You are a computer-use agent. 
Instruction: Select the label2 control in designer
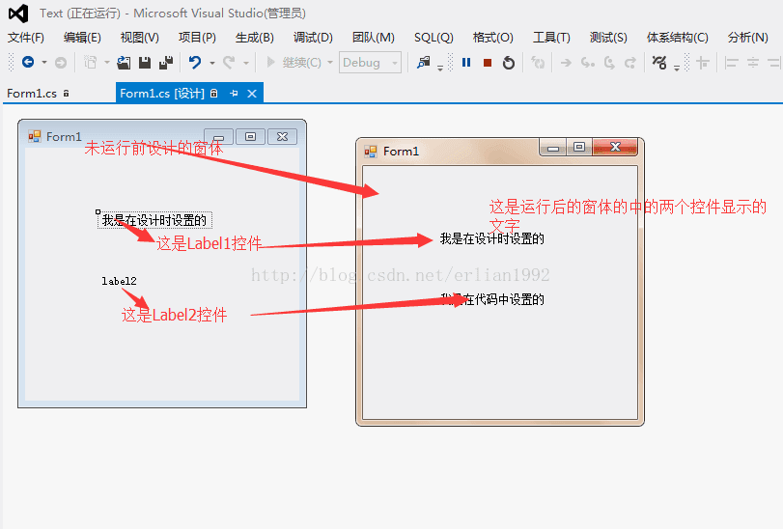point(119,281)
